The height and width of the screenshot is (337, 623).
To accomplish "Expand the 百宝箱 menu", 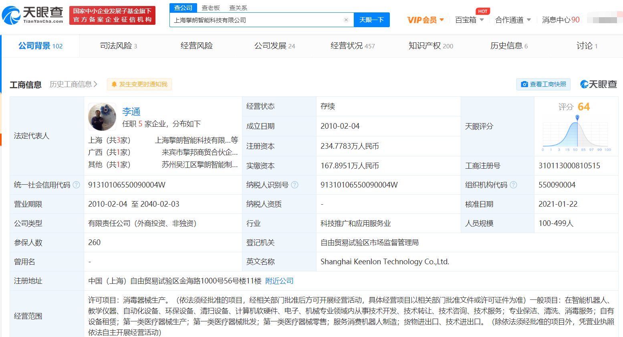I will pyautogui.click(x=470, y=20).
